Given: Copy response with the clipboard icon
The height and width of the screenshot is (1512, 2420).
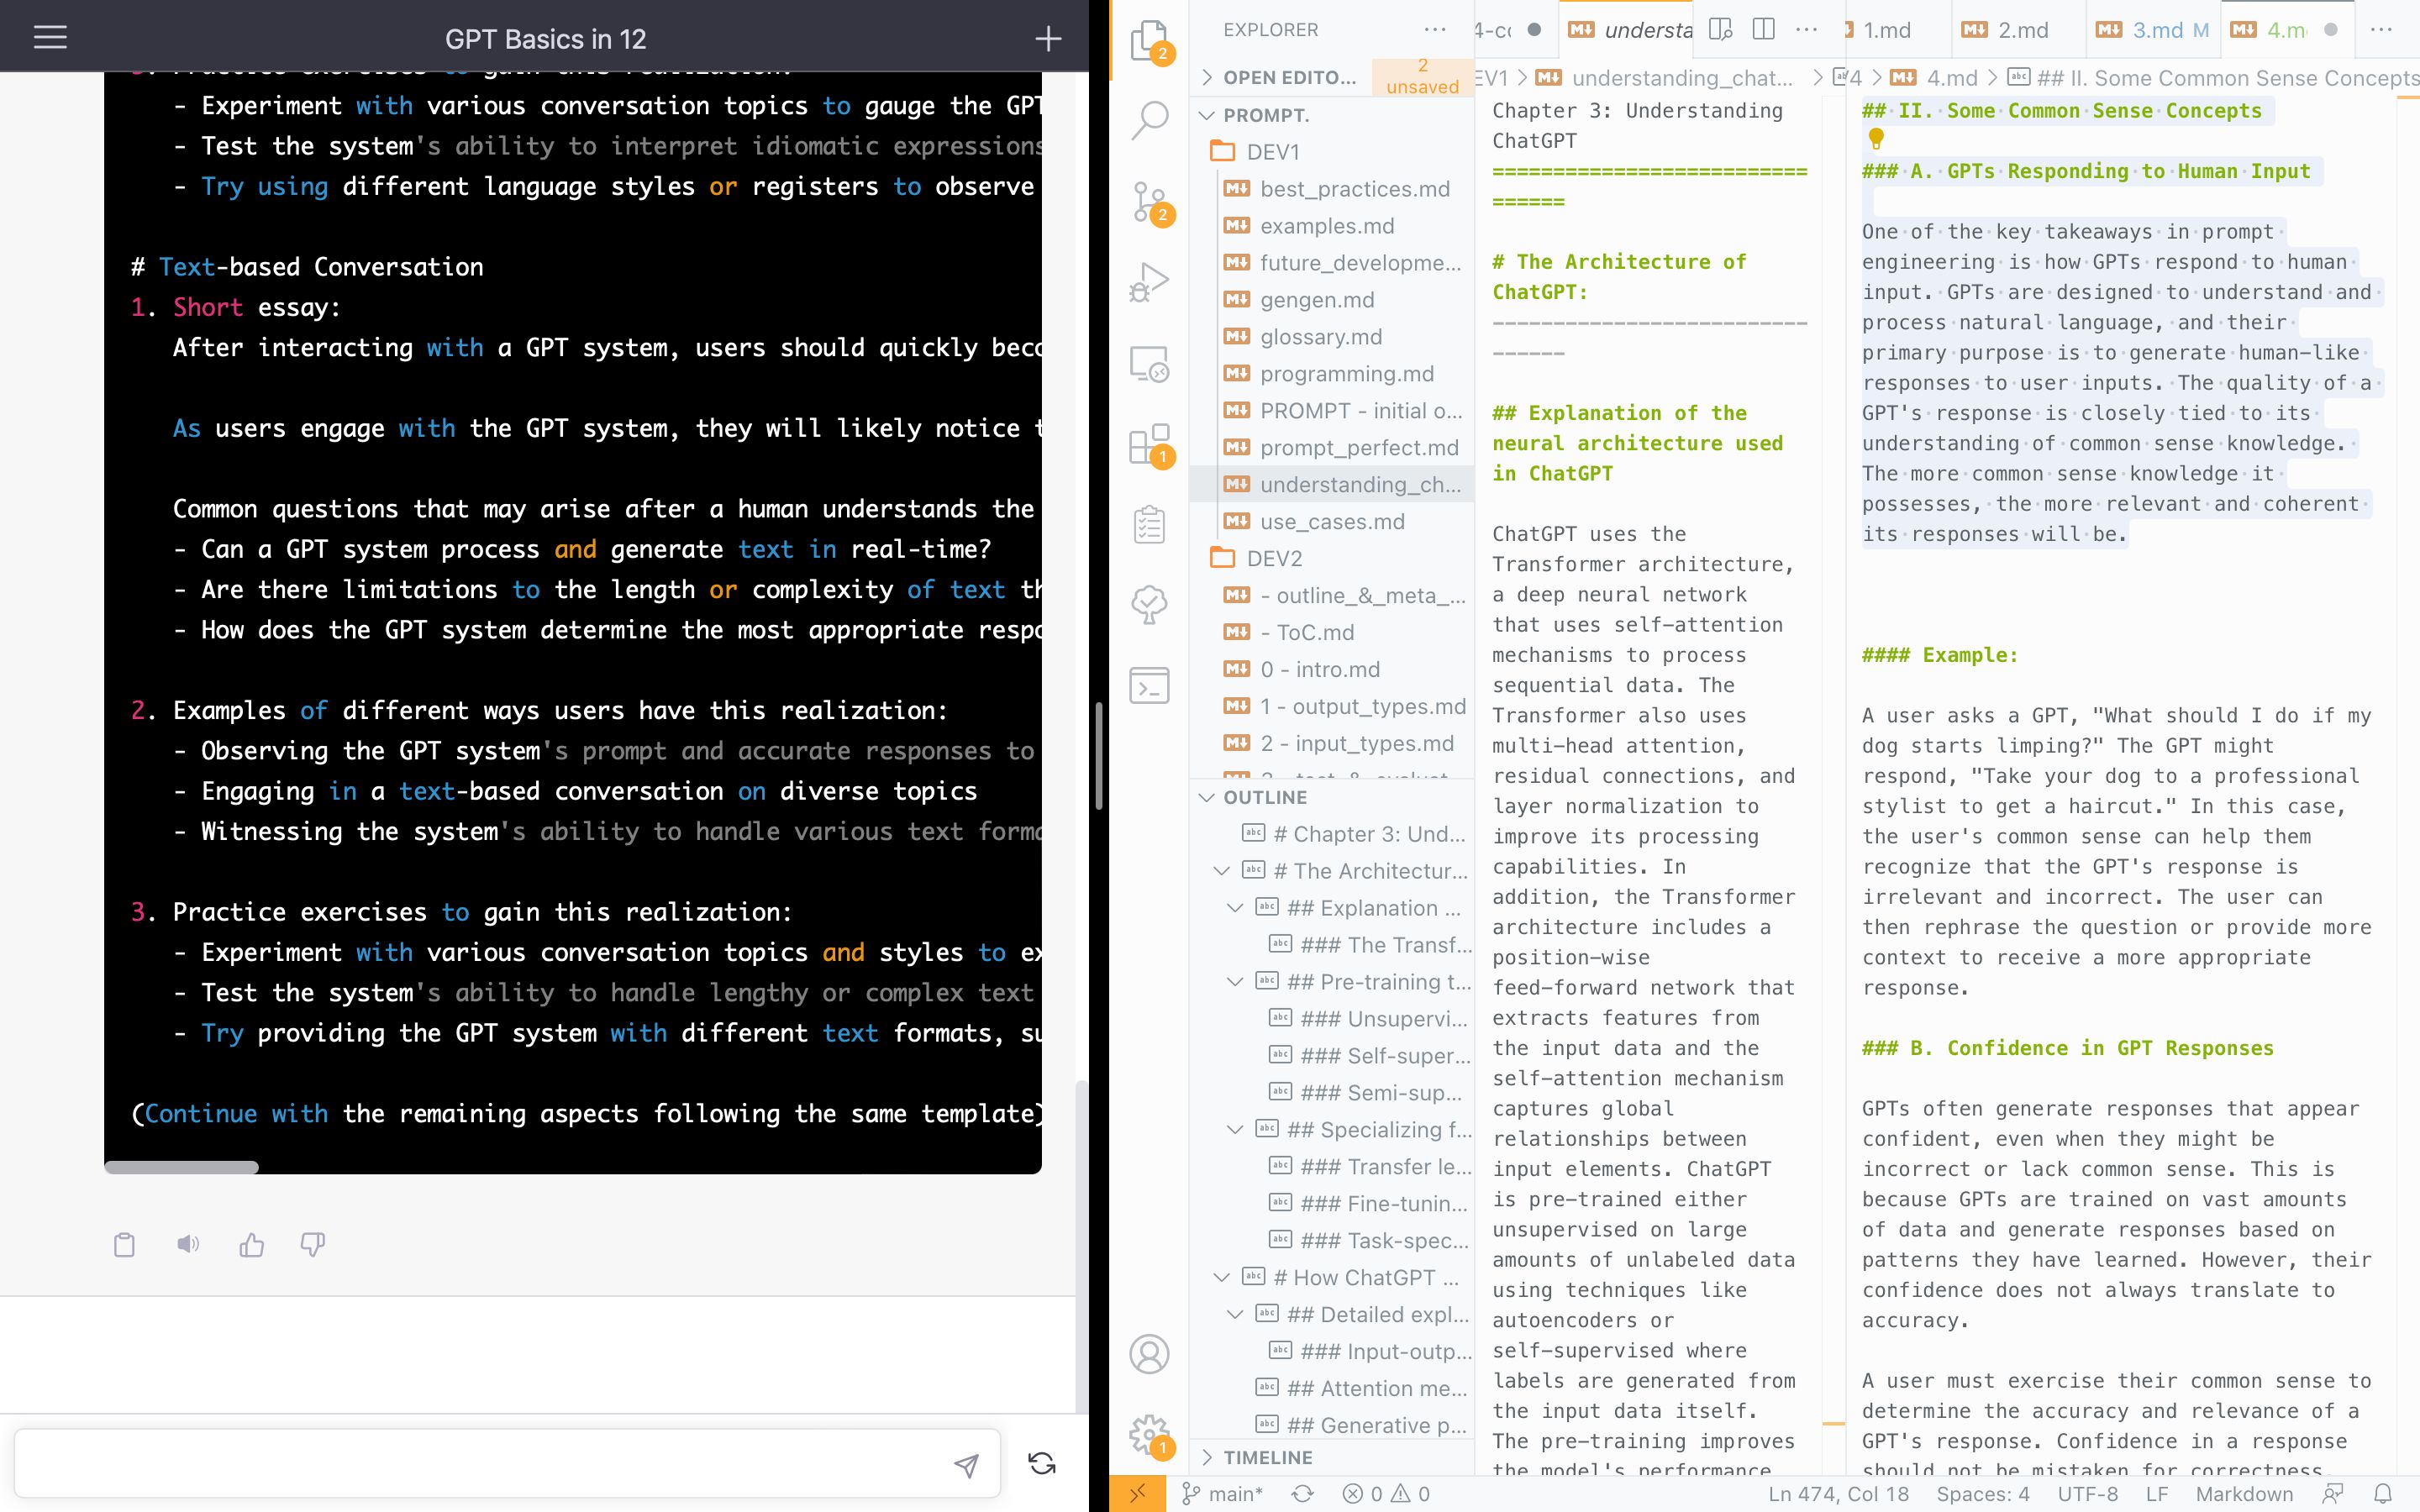Looking at the screenshot, I should click(x=124, y=1244).
